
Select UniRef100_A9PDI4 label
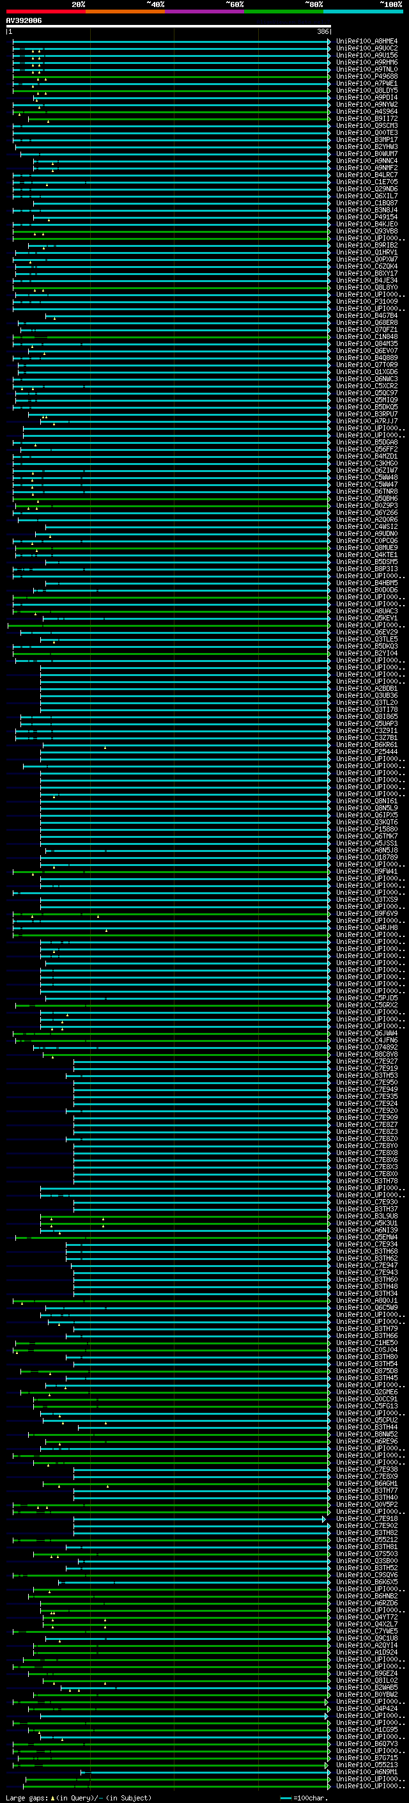(367, 97)
